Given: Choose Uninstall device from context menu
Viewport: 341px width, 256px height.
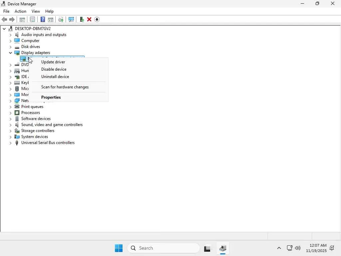Looking at the screenshot, I should tap(69, 77).
